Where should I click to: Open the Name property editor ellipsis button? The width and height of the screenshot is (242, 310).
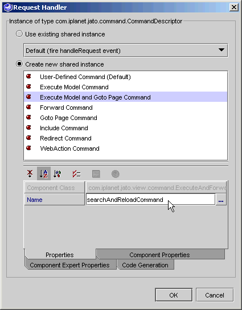(x=221, y=200)
